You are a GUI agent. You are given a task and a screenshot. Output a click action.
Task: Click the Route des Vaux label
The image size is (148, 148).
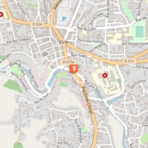click(x=18, y=69)
